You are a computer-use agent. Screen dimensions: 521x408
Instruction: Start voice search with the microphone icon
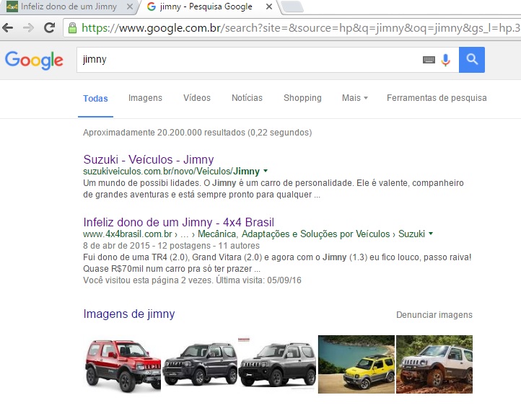click(x=445, y=60)
